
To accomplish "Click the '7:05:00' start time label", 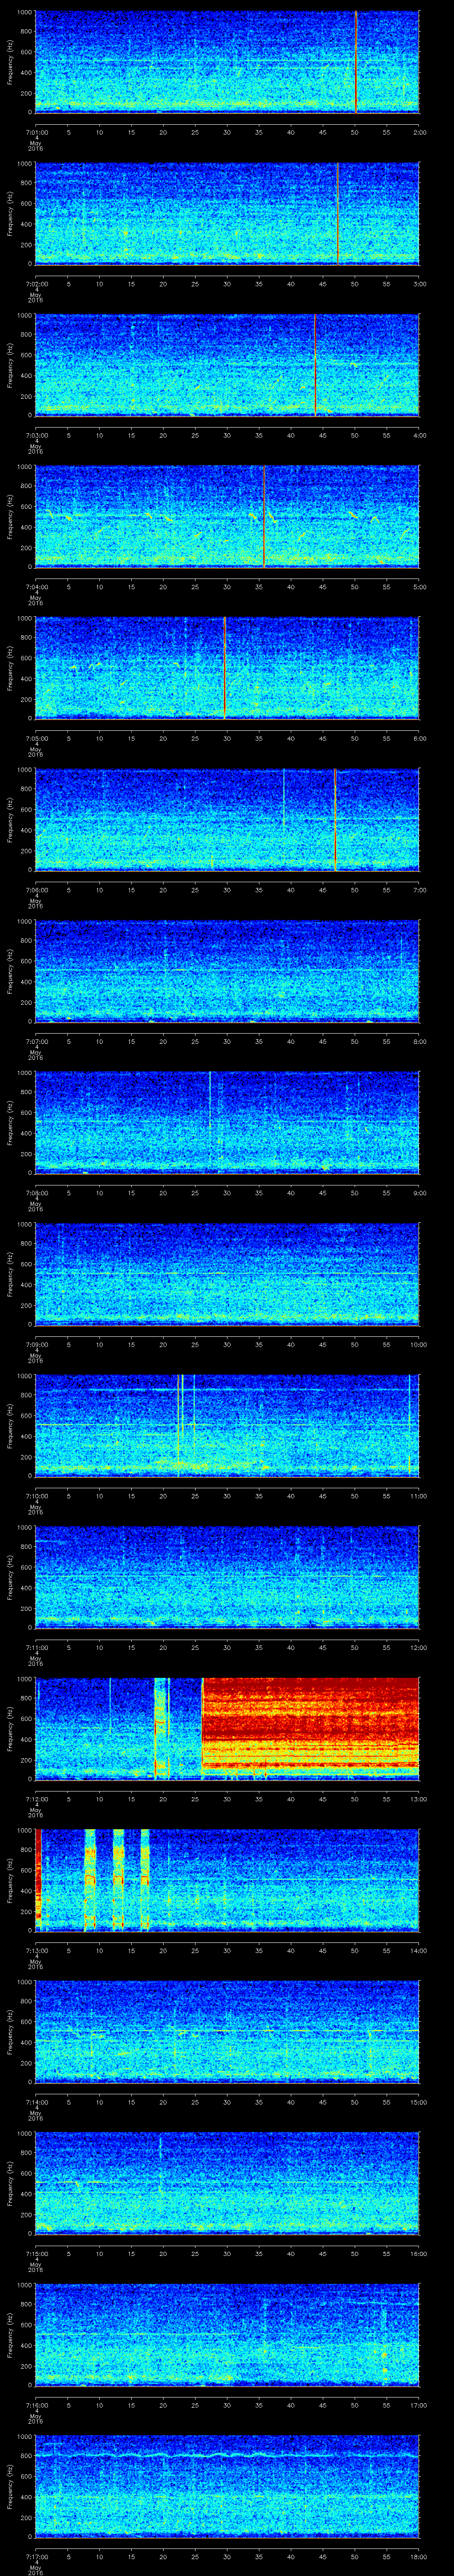I will click(x=36, y=737).
